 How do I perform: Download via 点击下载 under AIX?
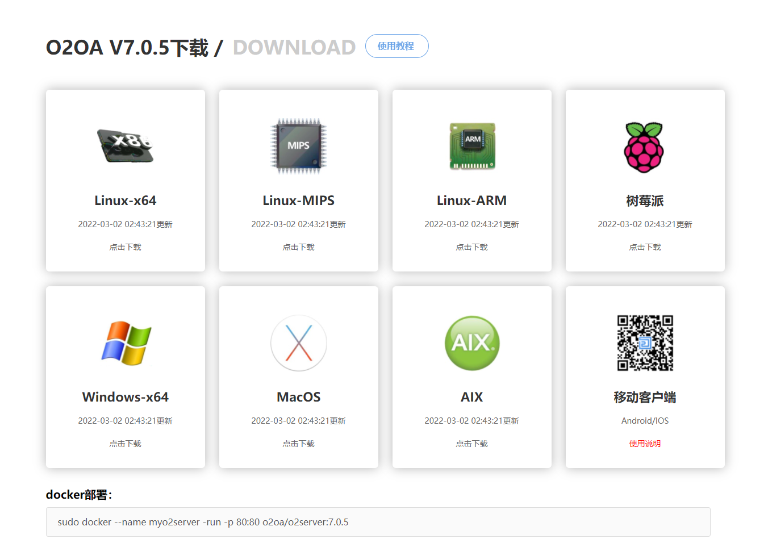472,444
